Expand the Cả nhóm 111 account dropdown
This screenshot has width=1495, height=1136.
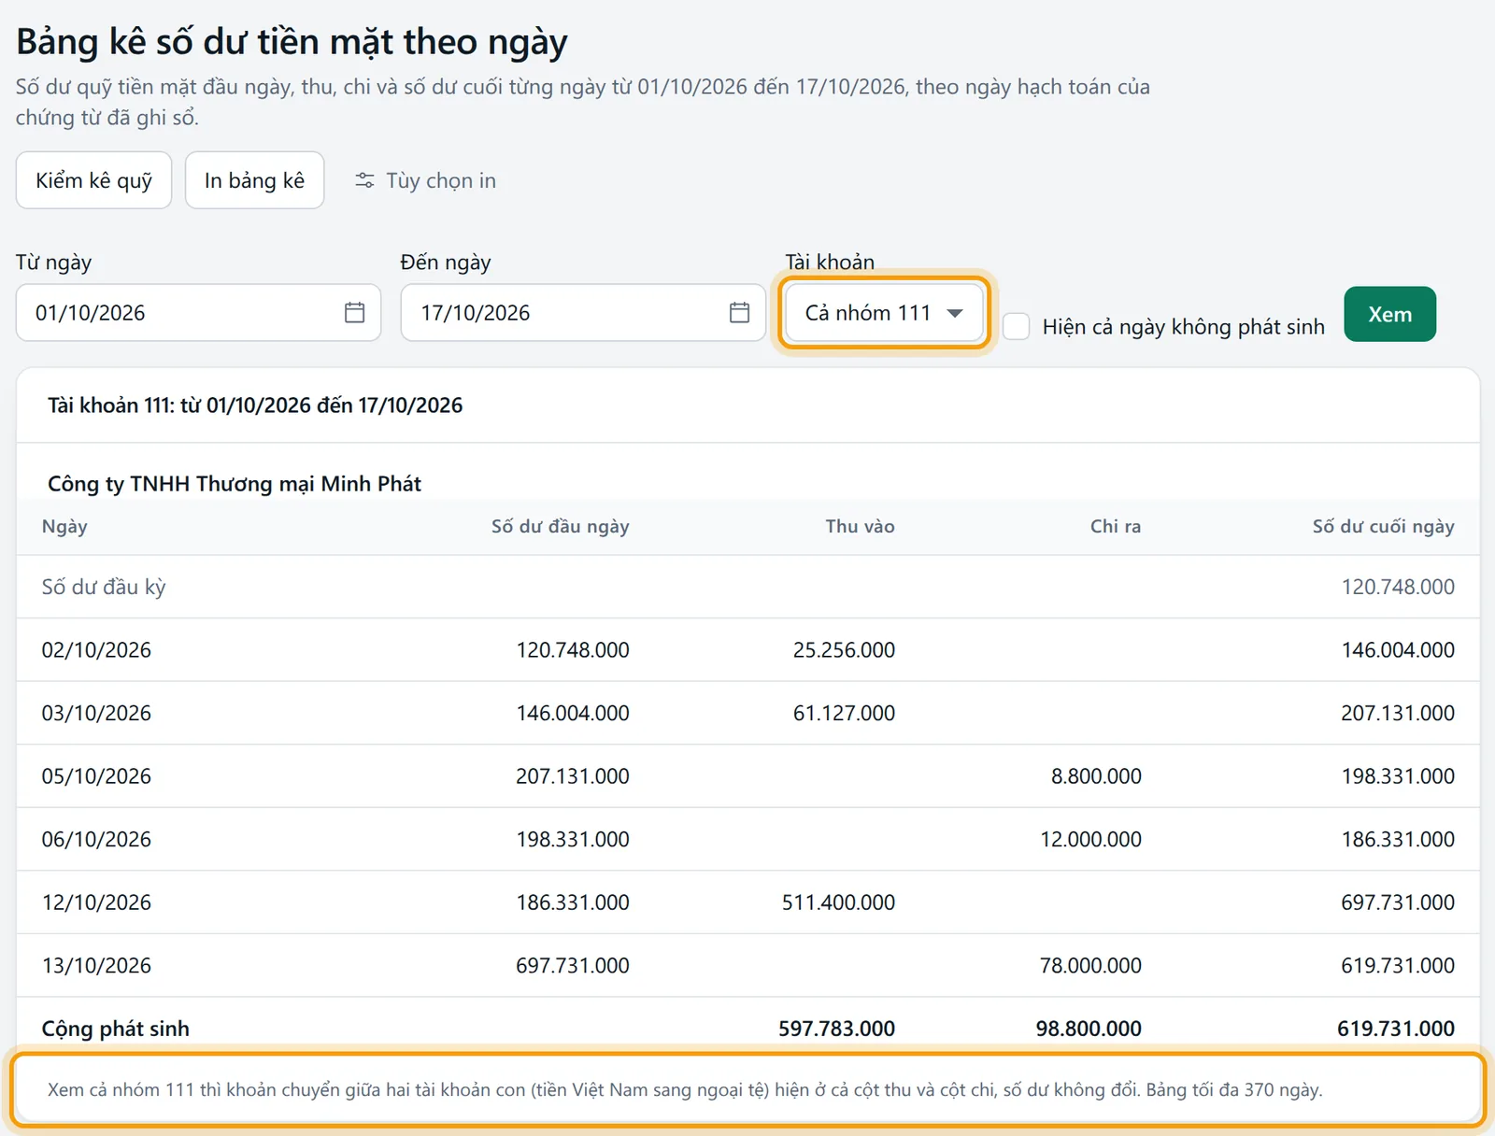point(884,313)
